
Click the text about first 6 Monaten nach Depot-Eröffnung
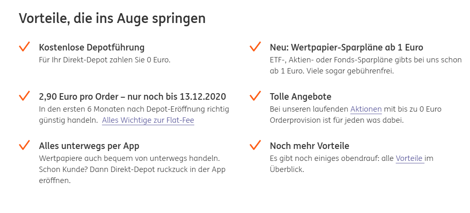[134, 109]
